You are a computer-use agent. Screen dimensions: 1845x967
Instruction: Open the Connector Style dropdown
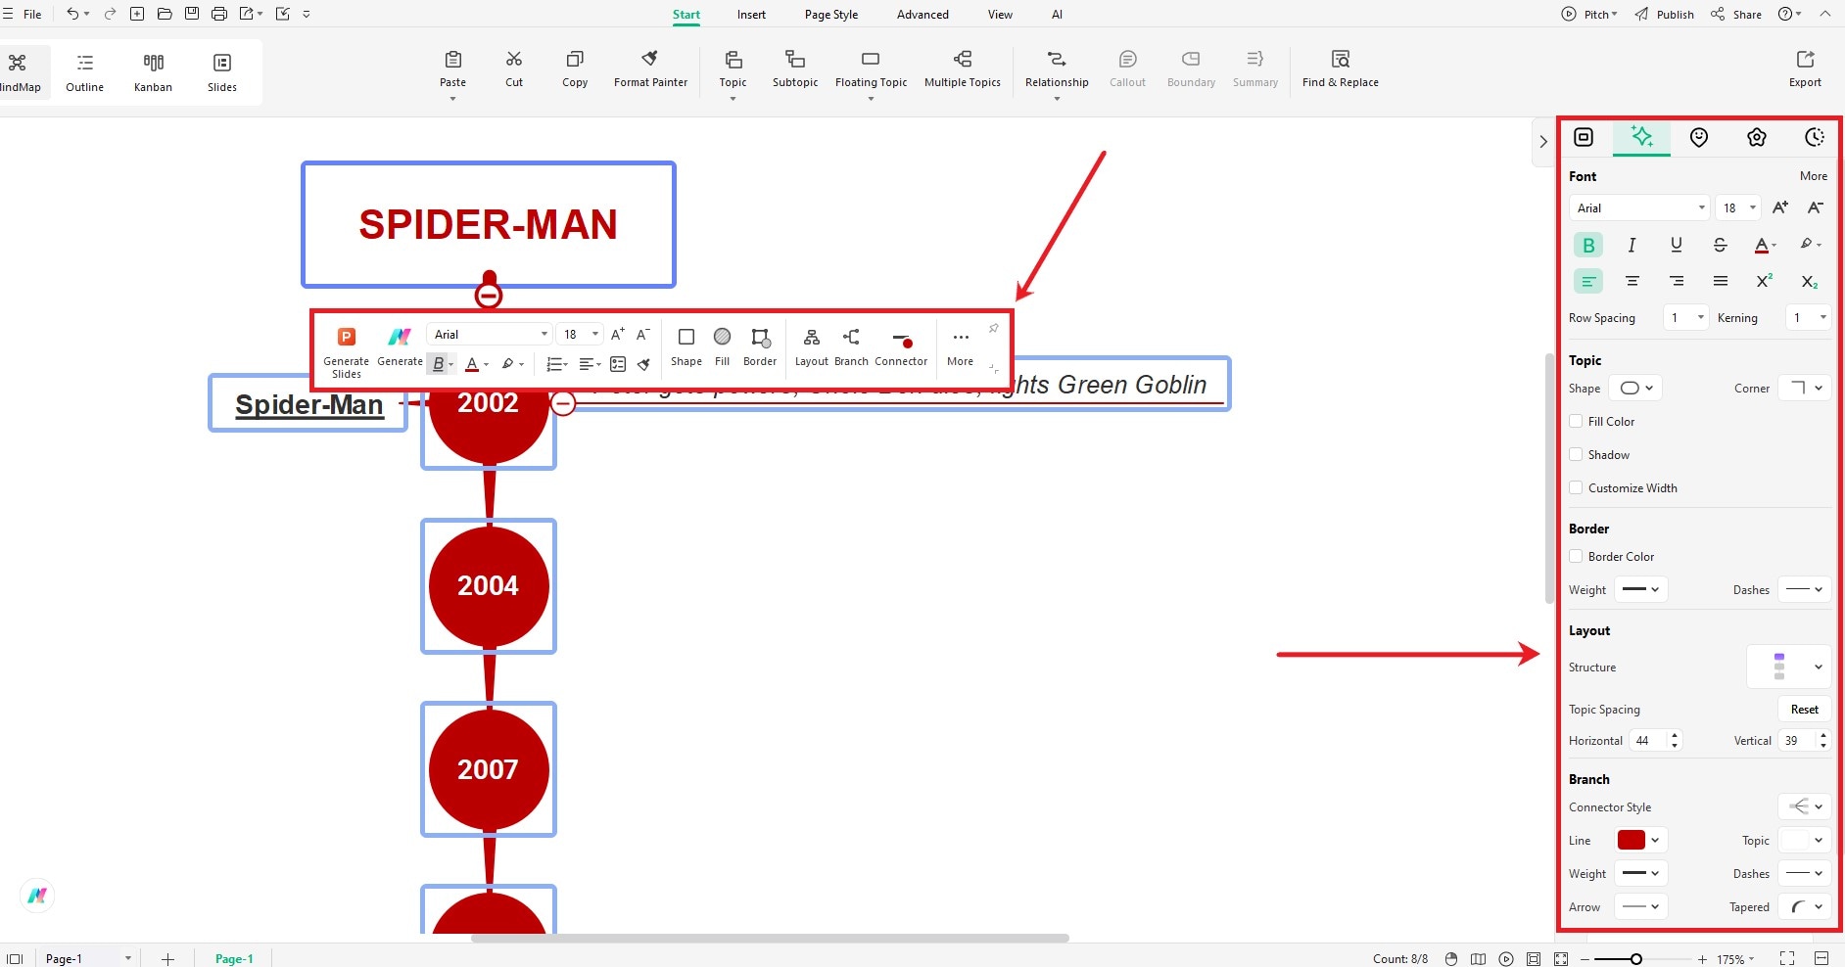click(x=1805, y=806)
